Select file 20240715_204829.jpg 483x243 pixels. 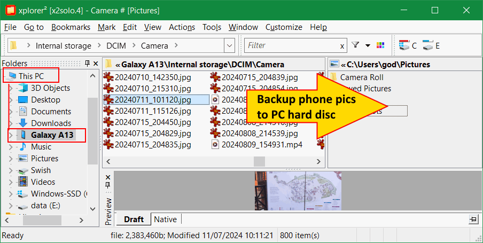153,133
